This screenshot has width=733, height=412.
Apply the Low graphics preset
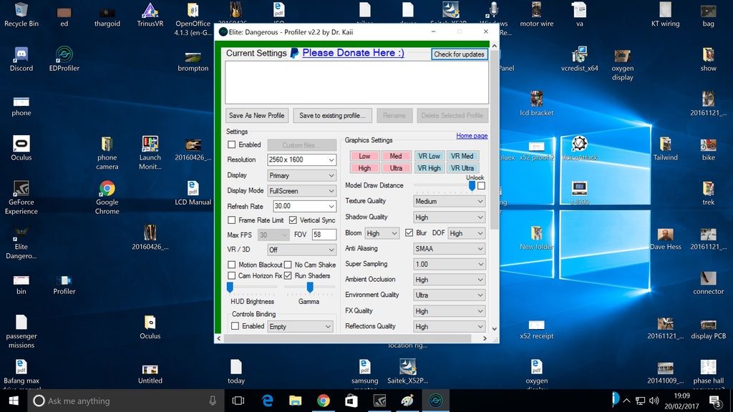[364, 156]
